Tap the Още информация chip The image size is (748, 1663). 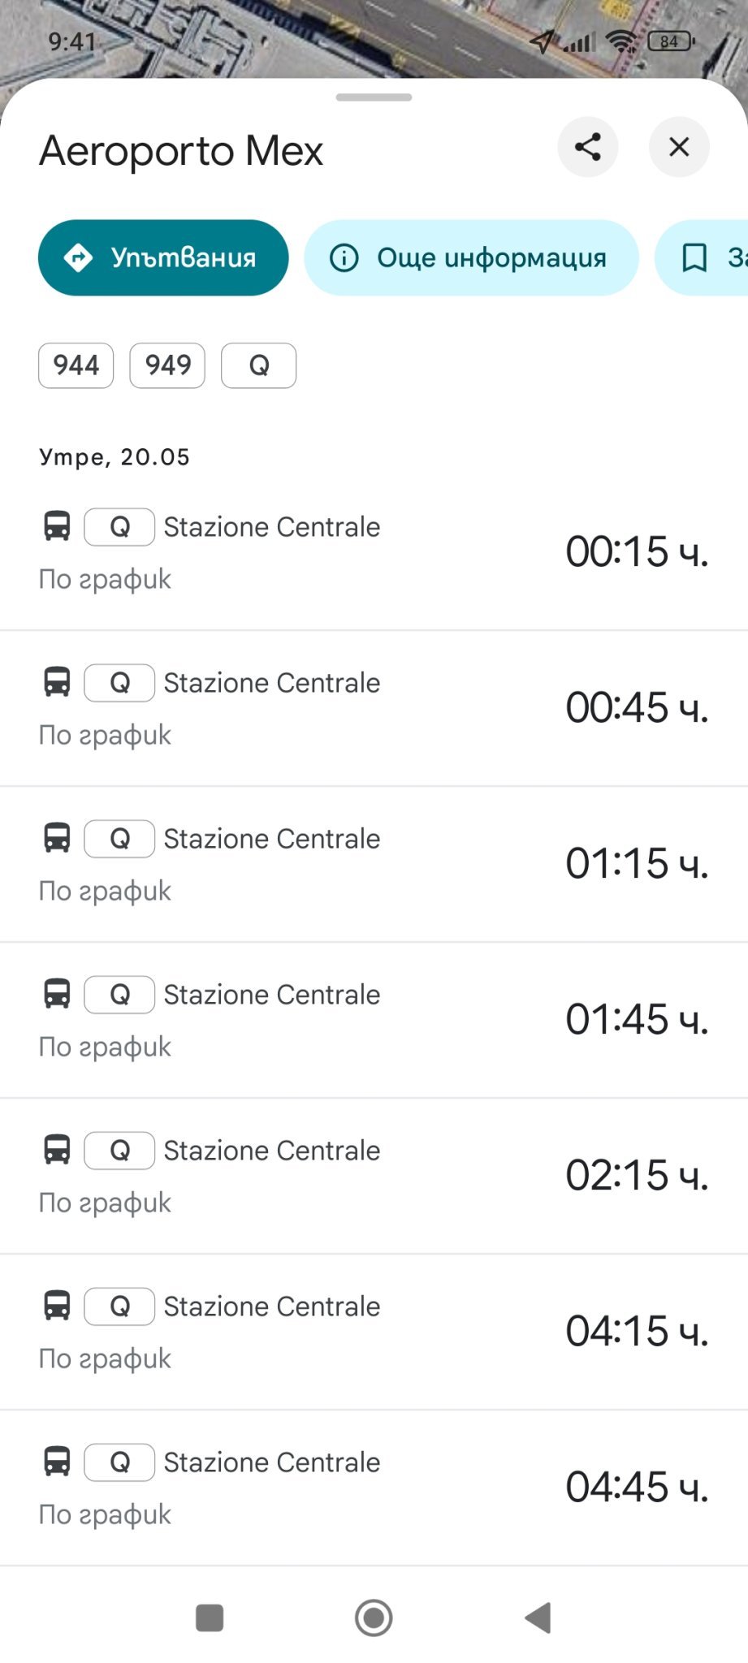[x=471, y=257]
